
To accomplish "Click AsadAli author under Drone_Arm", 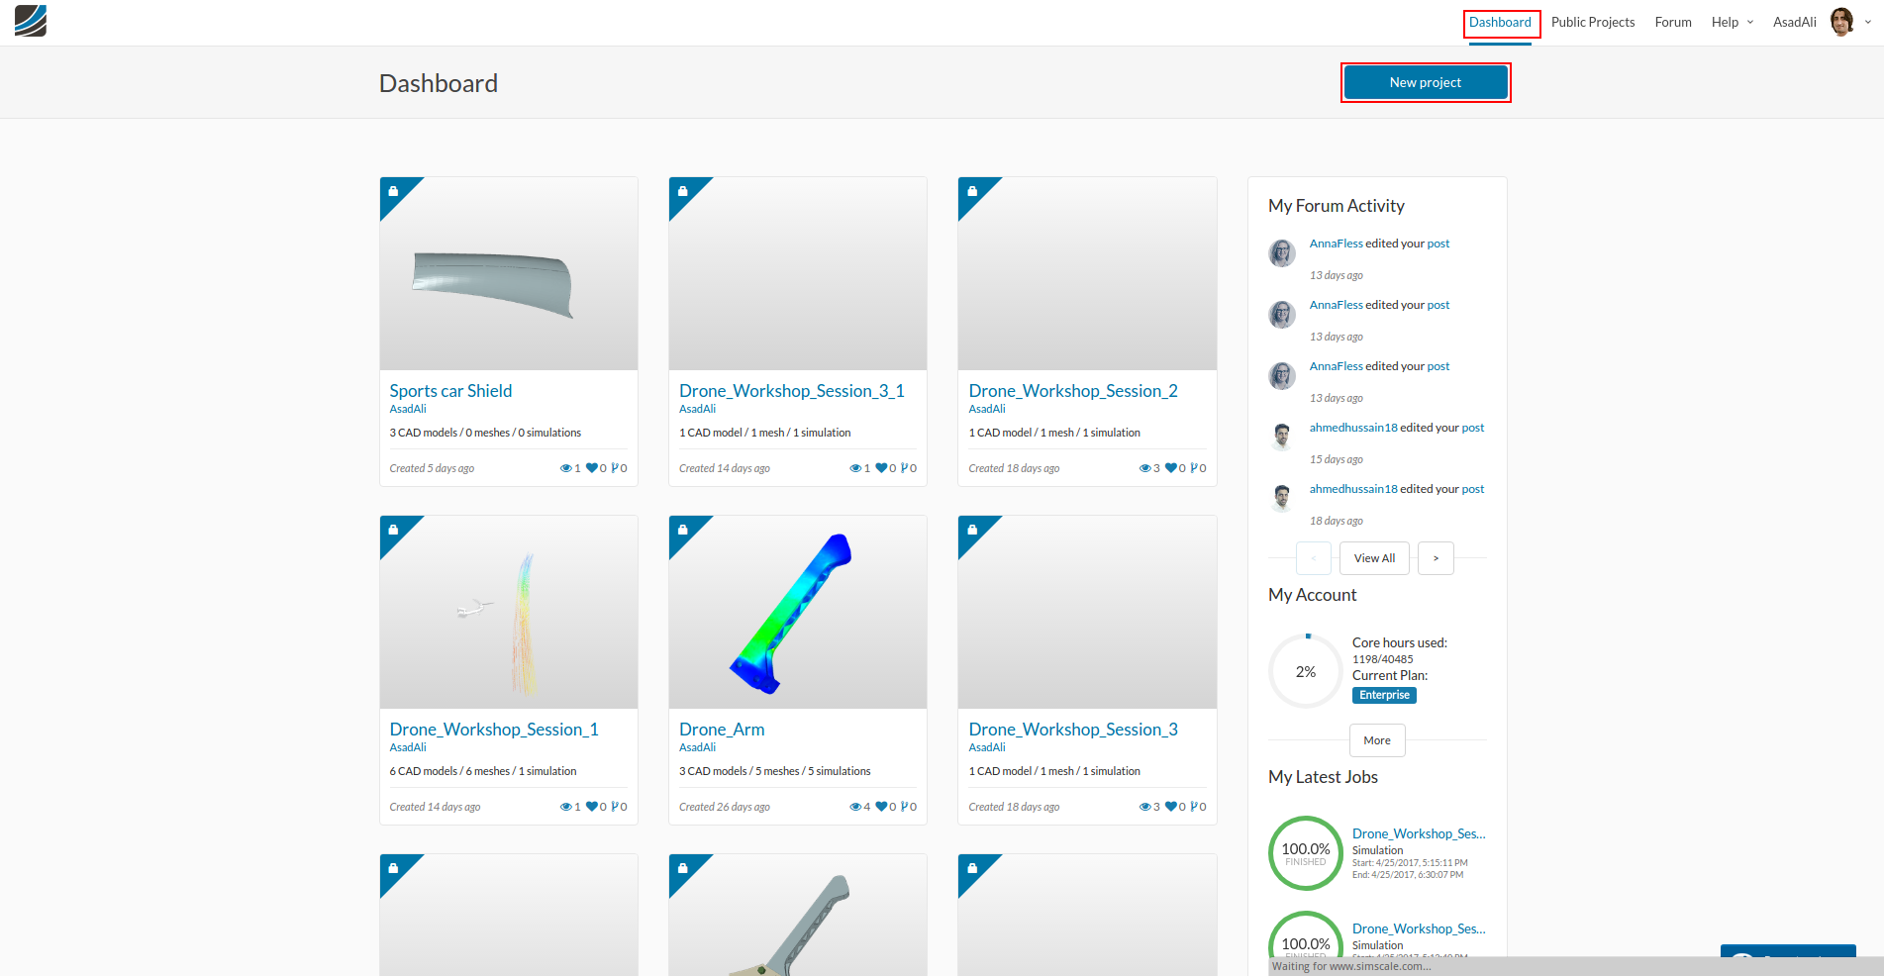I will point(697,747).
